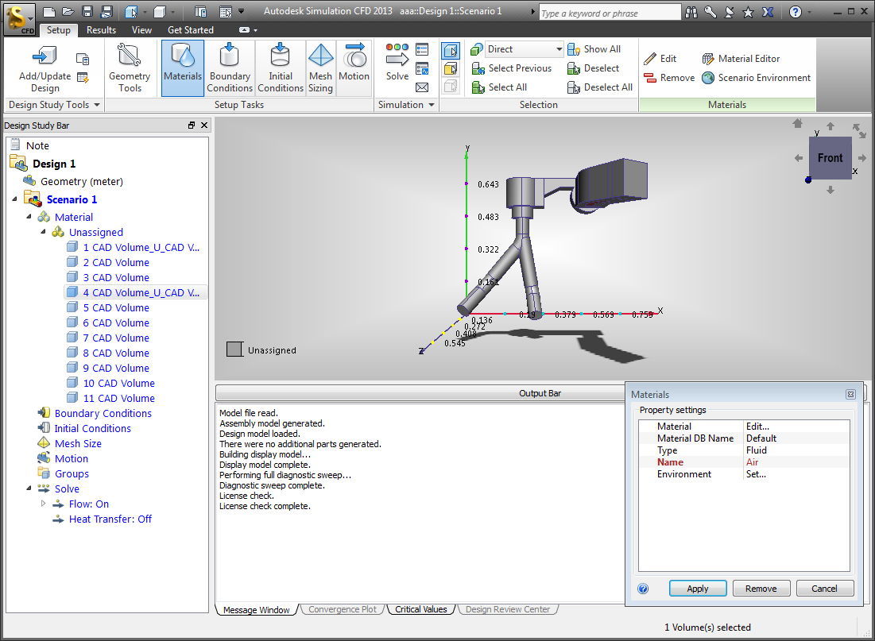Click Air value in Name row
Image resolution: width=875 pixels, height=641 pixels.
point(753,462)
